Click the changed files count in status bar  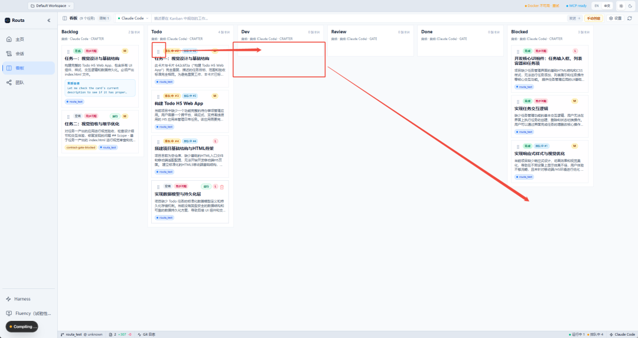120,334
